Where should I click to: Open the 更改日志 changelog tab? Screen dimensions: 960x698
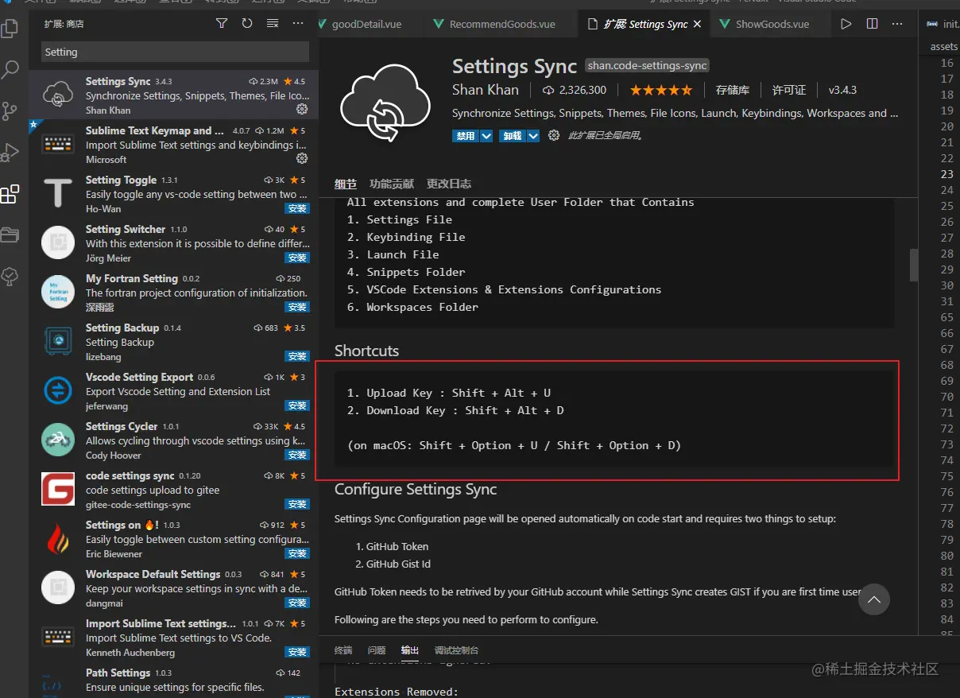[449, 184]
